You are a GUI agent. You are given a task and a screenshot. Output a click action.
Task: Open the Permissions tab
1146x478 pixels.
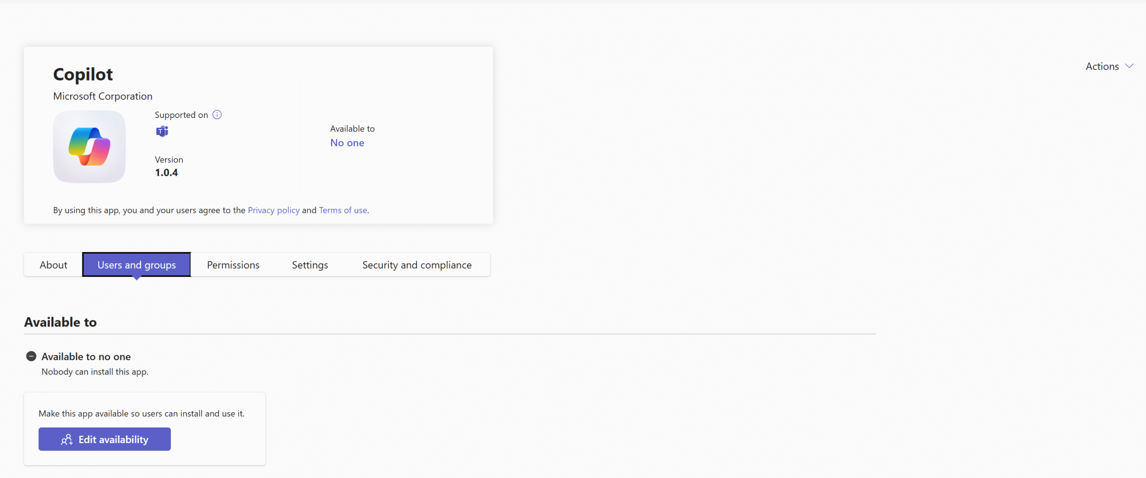[x=233, y=265]
